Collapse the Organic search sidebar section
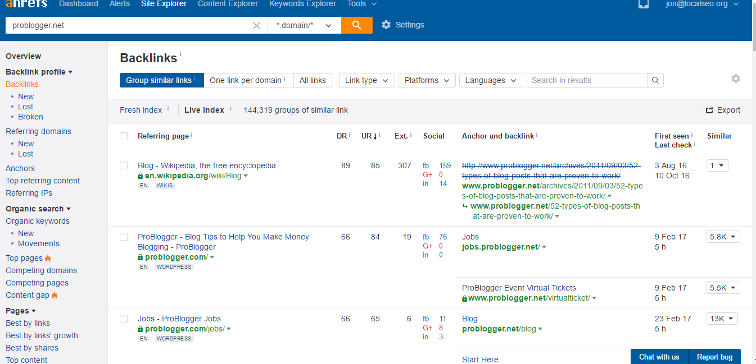The width and height of the screenshot is (756, 364). pos(38,209)
